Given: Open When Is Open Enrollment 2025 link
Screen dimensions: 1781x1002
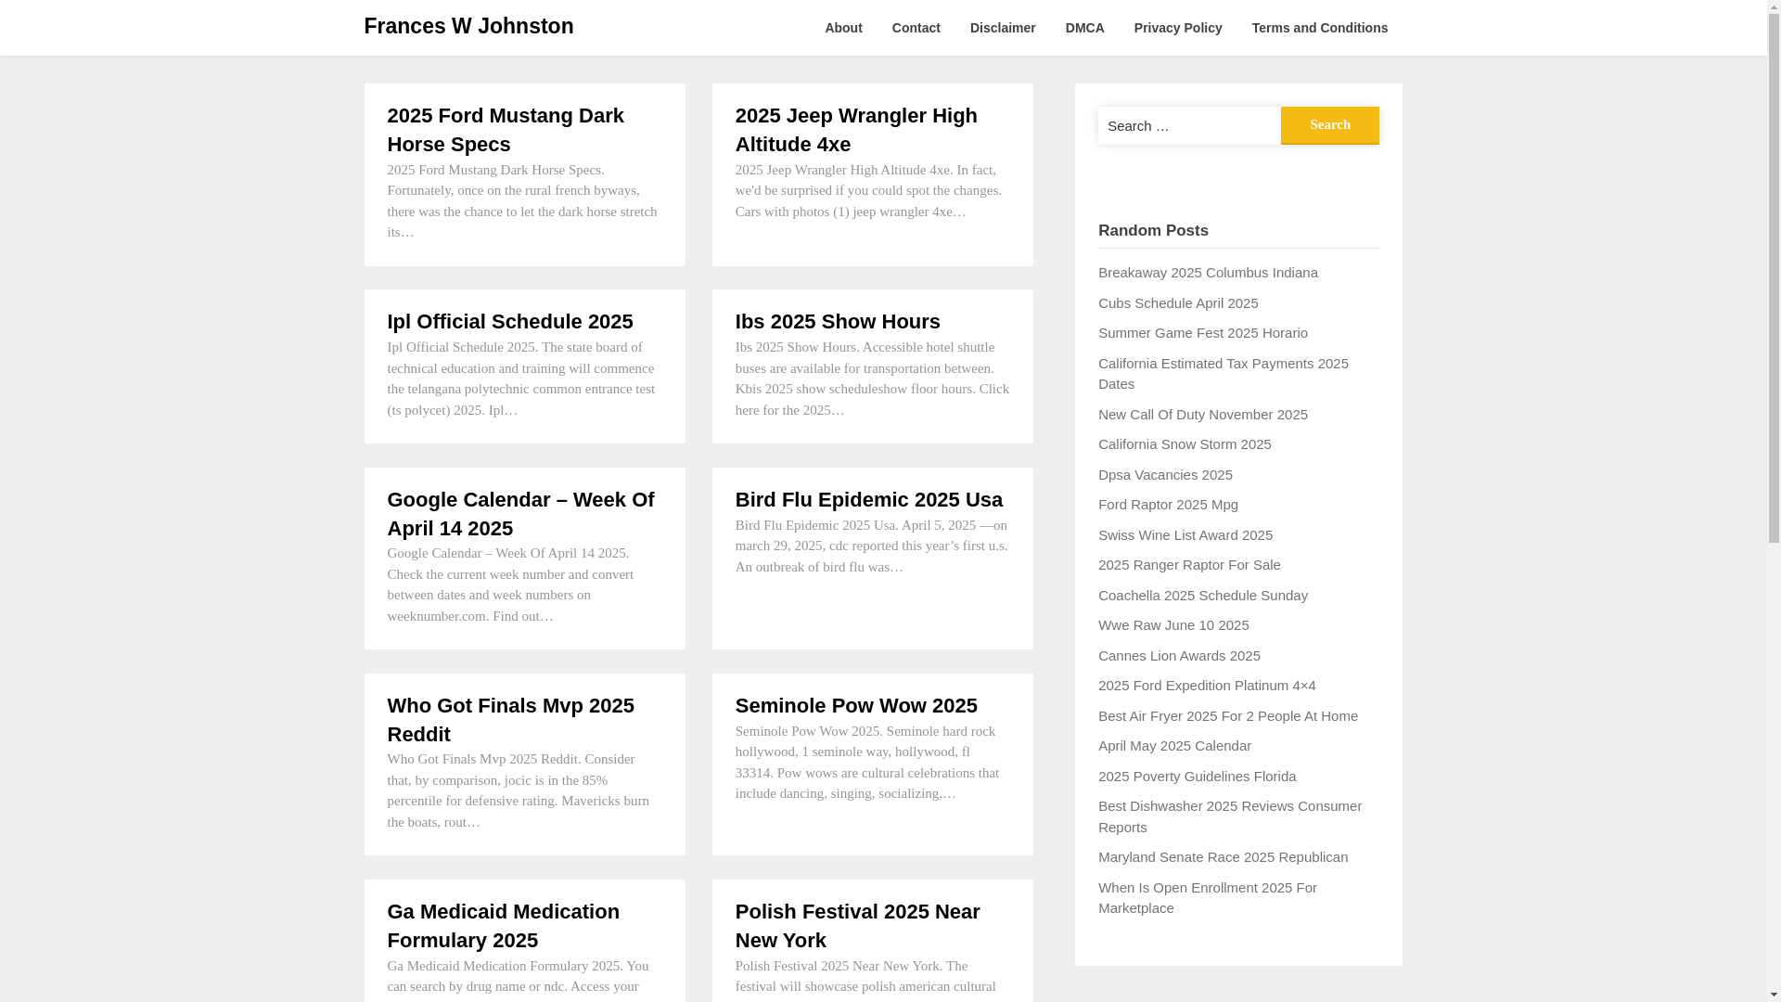Looking at the screenshot, I should [1208, 898].
